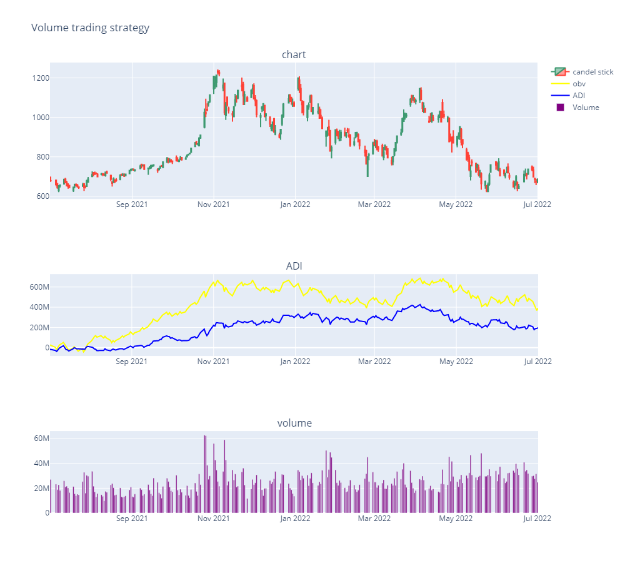Hide the Volume trace via legend text
Image resolution: width=625 pixels, height=563 pixels.
[586, 108]
